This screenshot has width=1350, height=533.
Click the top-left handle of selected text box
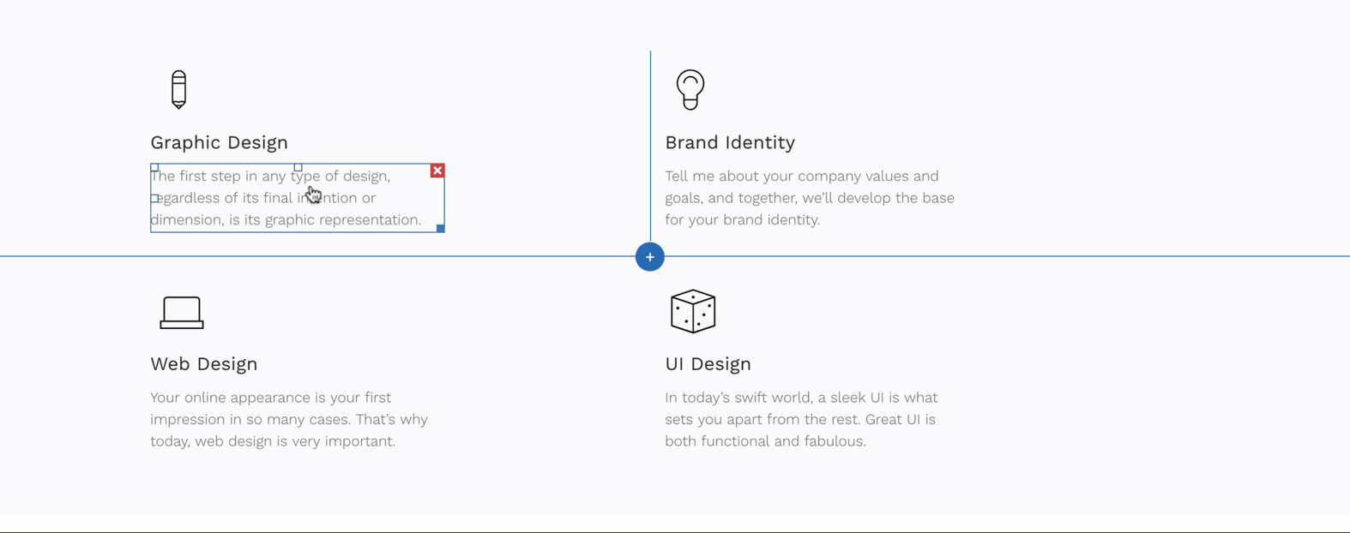154,168
